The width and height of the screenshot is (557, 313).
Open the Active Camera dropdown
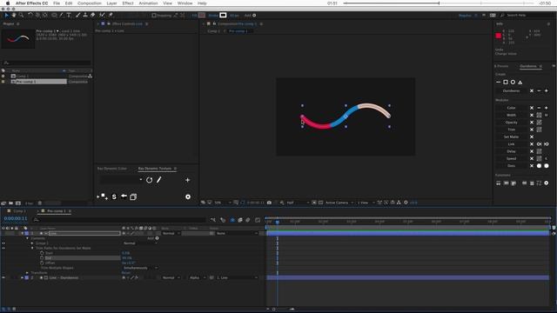[339, 203]
